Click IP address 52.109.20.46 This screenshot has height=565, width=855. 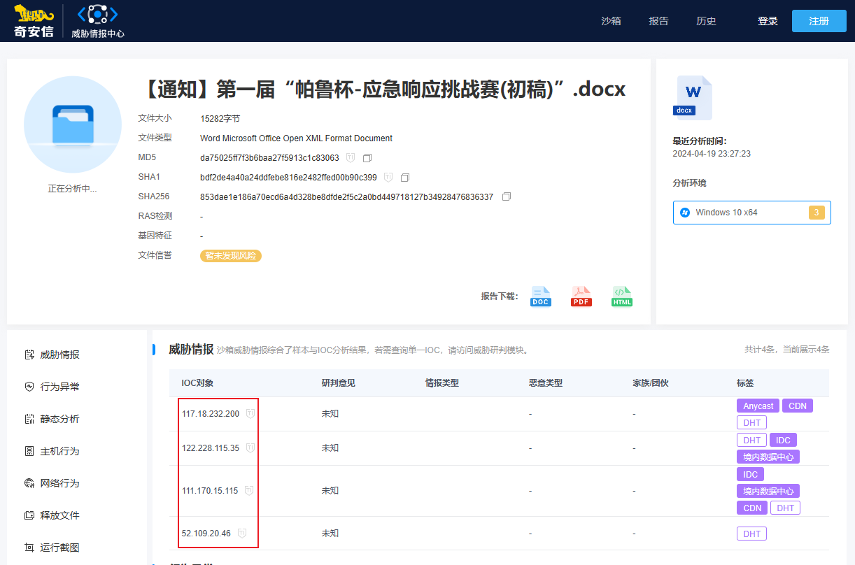pyautogui.click(x=206, y=534)
